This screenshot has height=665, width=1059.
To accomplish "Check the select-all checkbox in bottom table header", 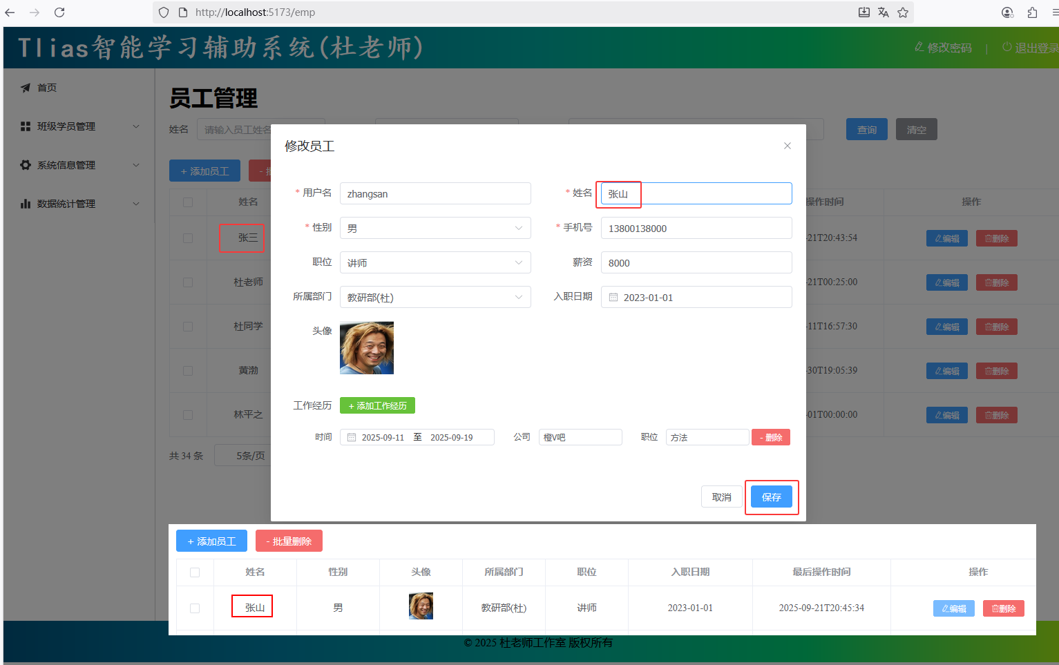I will tap(195, 572).
